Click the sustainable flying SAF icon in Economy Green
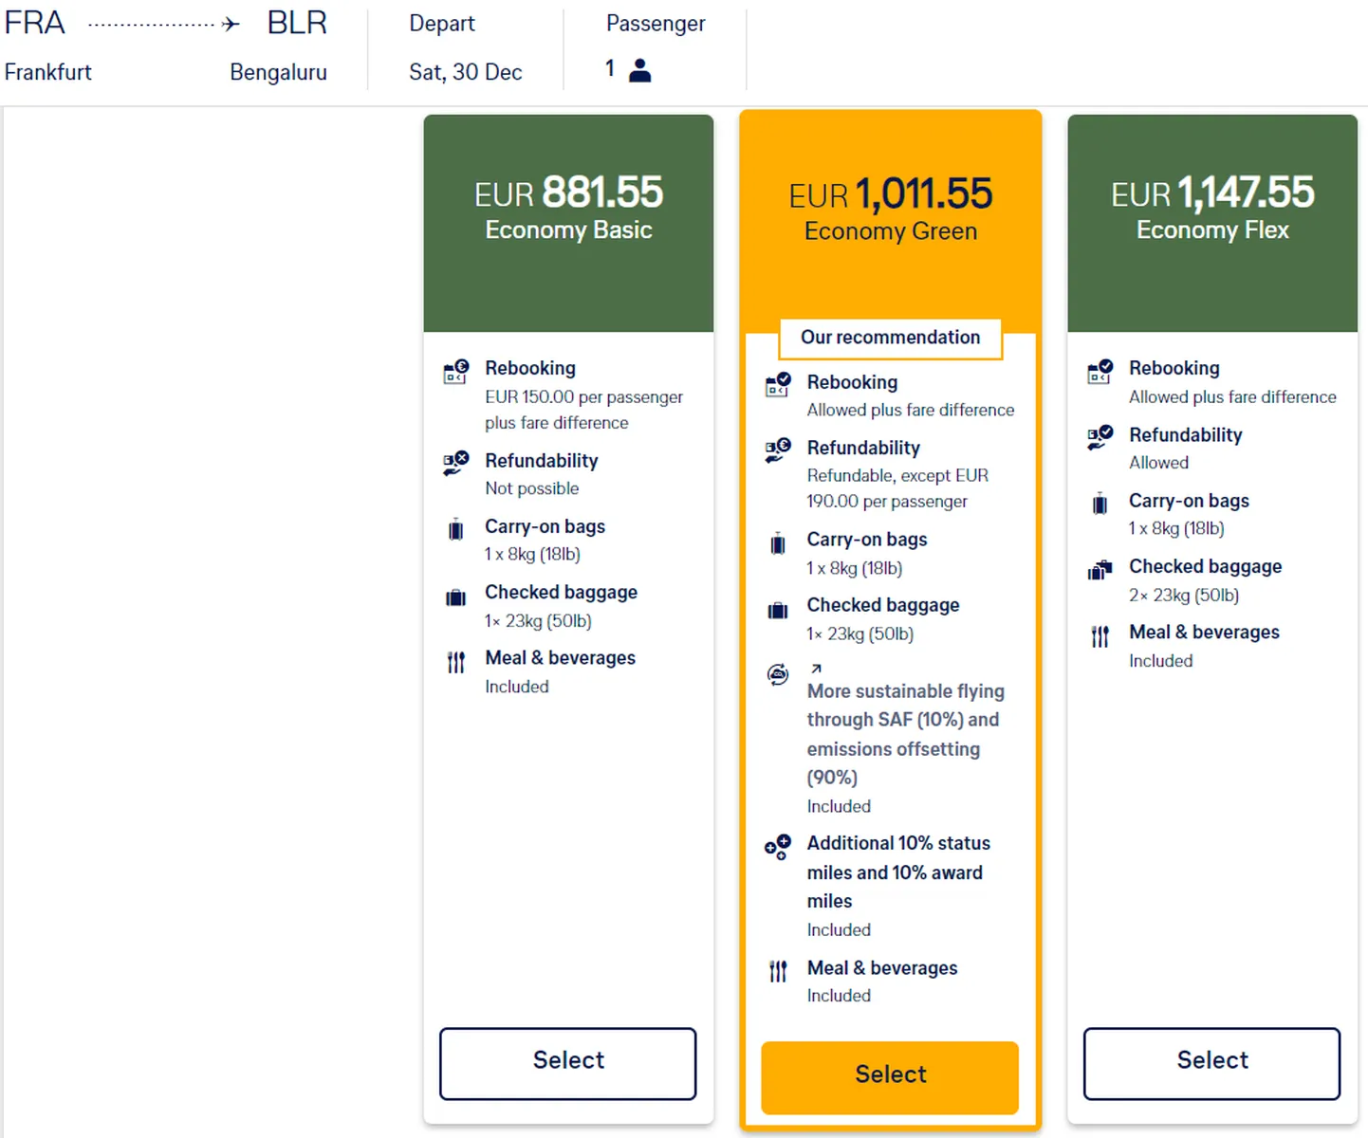Screen dimensions: 1368x1138 (778, 674)
